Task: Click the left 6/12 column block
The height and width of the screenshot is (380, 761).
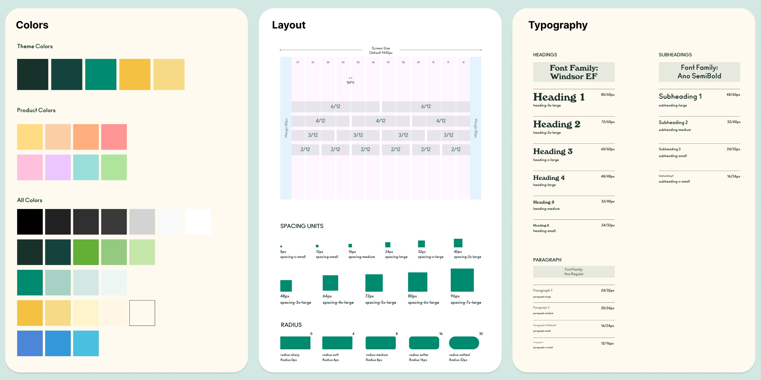Action: tap(335, 106)
